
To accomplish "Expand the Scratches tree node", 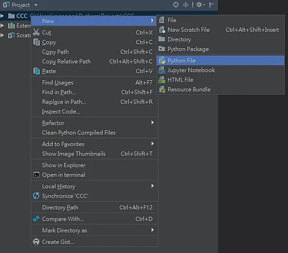I will pyautogui.click(x=3, y=35).
